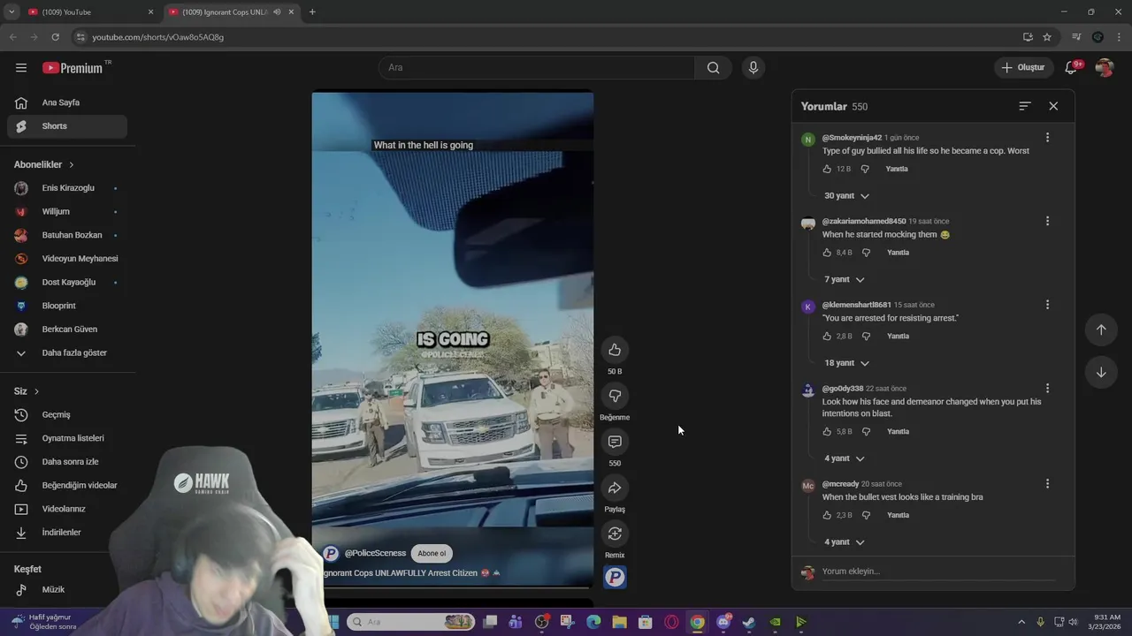Image resolution: width=1132 pixels, height=636 pixels.
Task: Open options menu for @Smokeyninja42 comment
Action: point(1047,138)
